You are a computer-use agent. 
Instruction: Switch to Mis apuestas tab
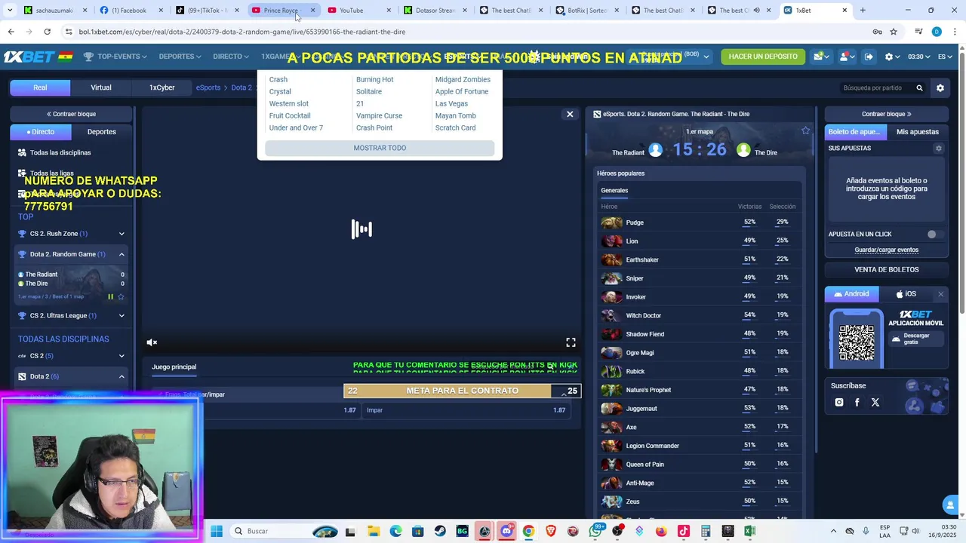917,132
